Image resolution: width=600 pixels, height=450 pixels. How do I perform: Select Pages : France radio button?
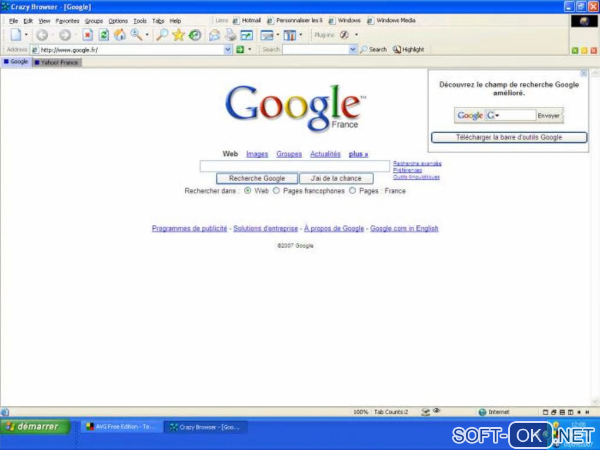352,191
